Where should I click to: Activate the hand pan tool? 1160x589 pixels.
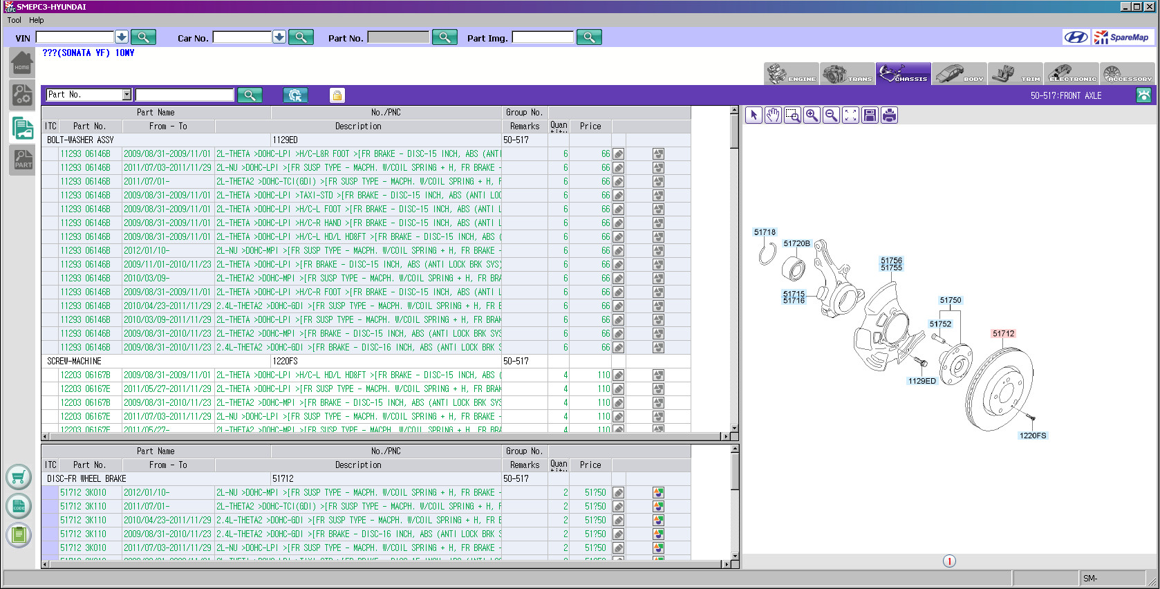point(773,115)
